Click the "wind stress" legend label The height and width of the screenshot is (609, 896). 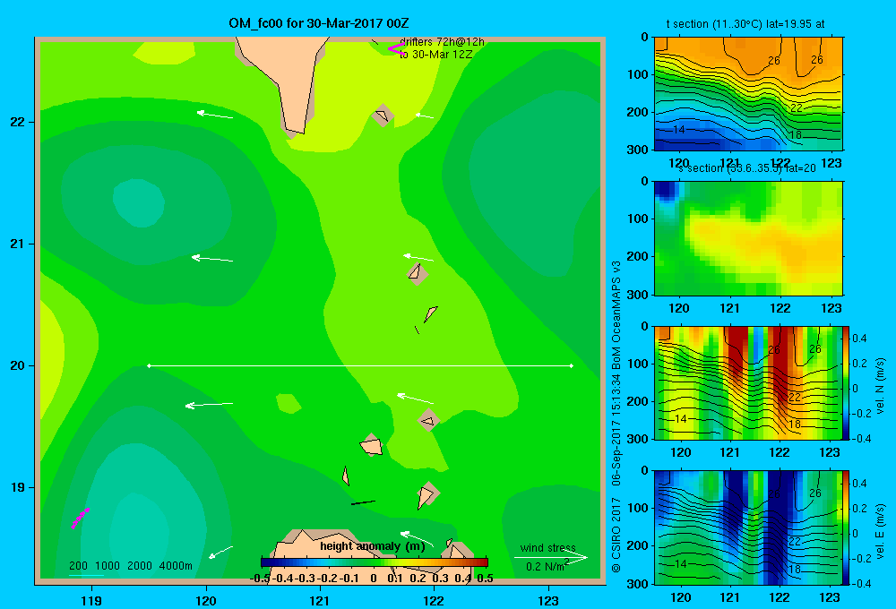(548, 547)
